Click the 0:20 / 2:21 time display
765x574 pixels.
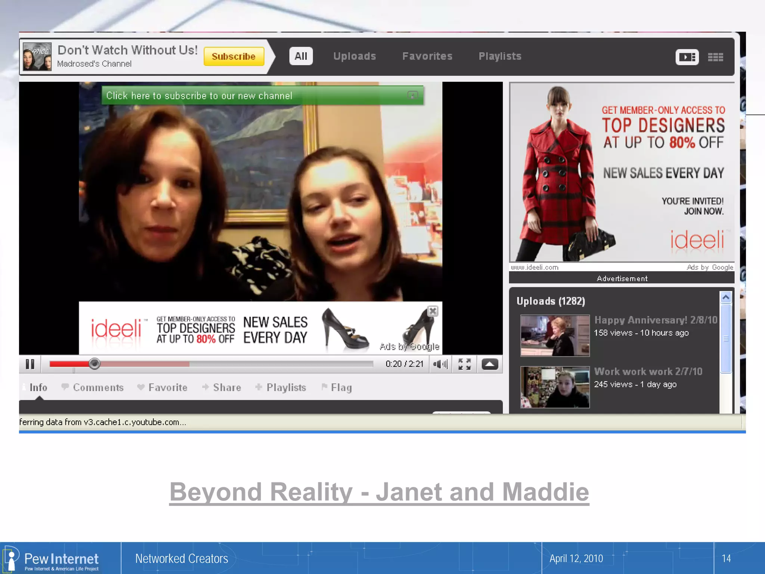(405, 364)
